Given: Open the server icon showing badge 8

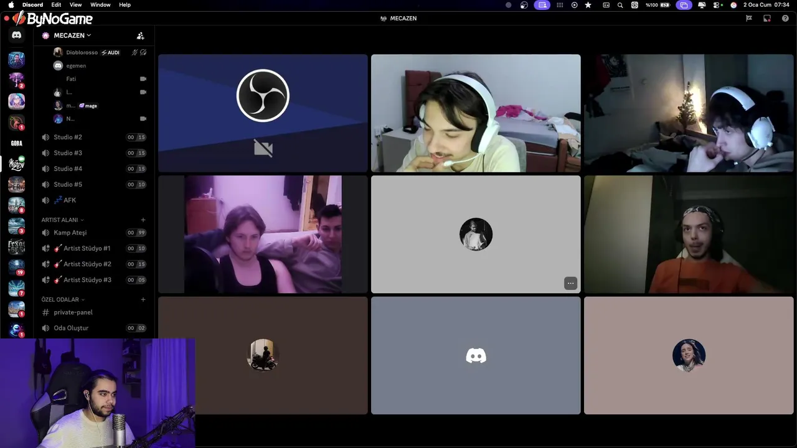Looking at the screenshot, I should click(16, 205).
